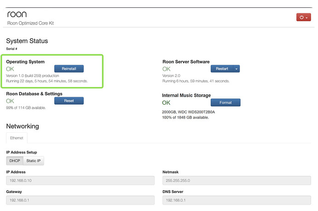This screenshot has width=318, height=211.
Task: Select the Ethernet tab
Action: coord(17,138)
